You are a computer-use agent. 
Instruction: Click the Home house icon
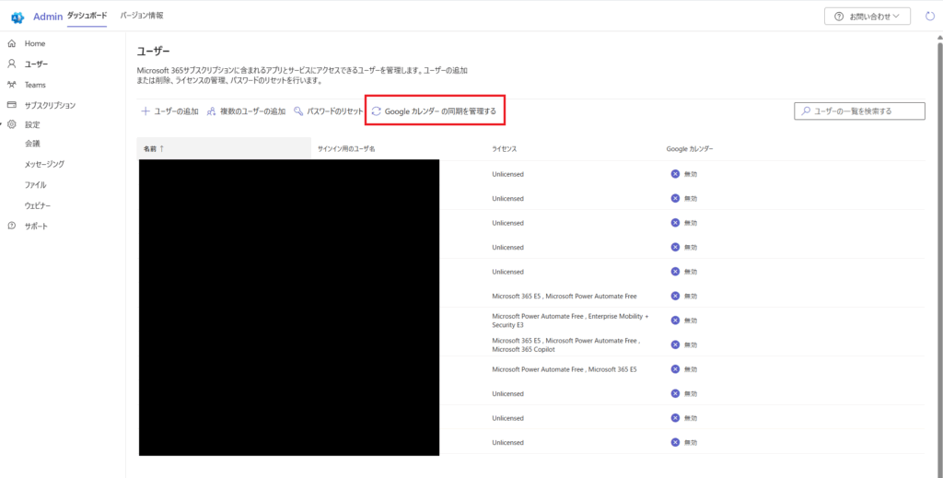11,44
